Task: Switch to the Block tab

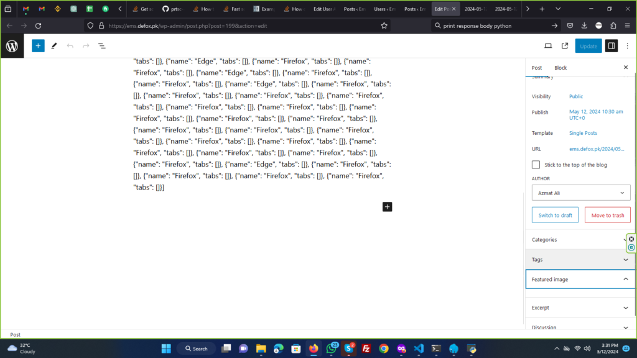Action: pyautogui.click(x=560, y=68)
